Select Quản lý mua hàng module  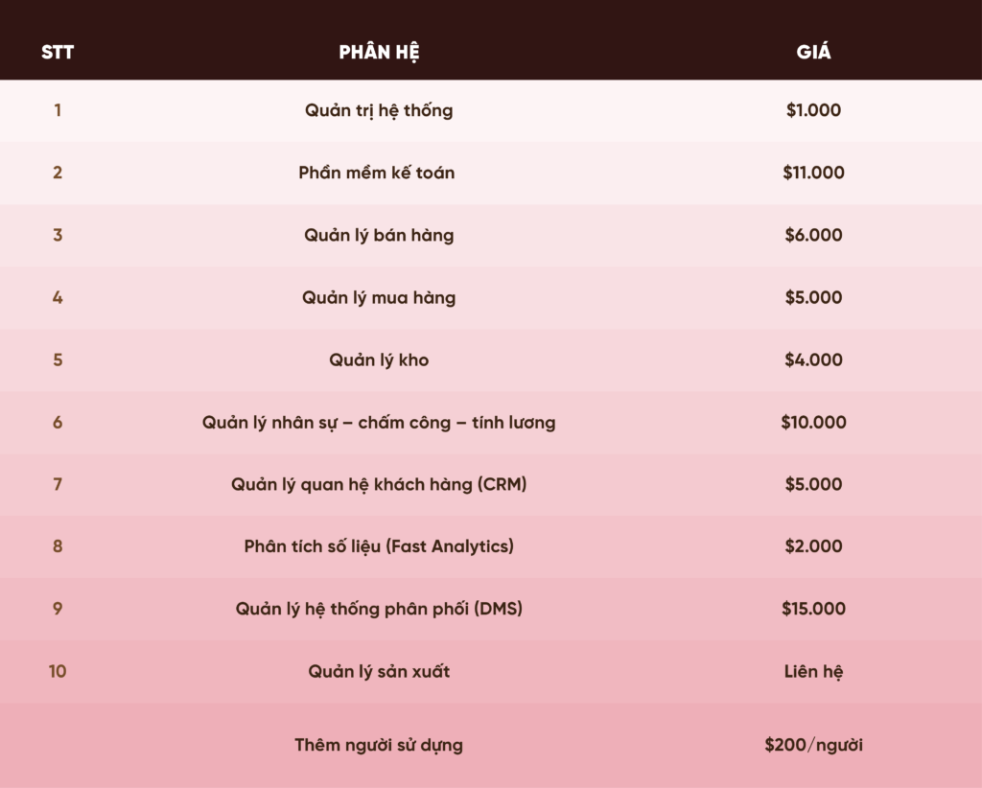click(379, 297)
